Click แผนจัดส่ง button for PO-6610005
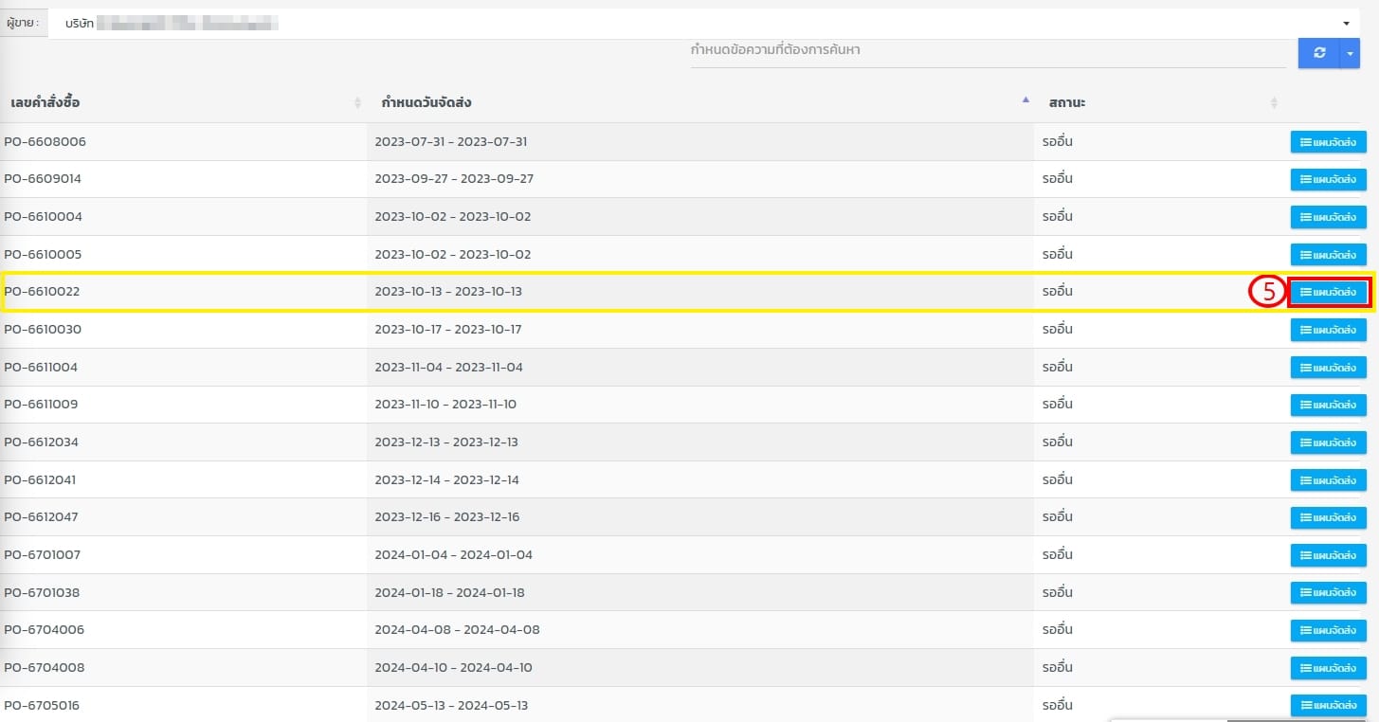 tap(1328, 255)
